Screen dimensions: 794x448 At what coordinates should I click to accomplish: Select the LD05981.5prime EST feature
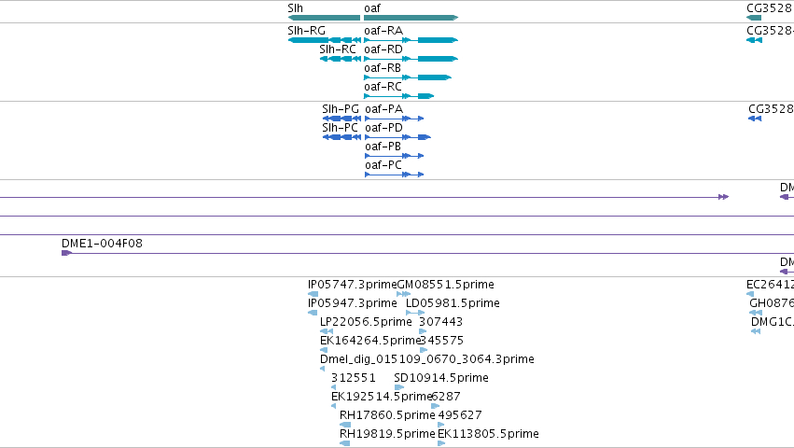click(x=415, y=313)
